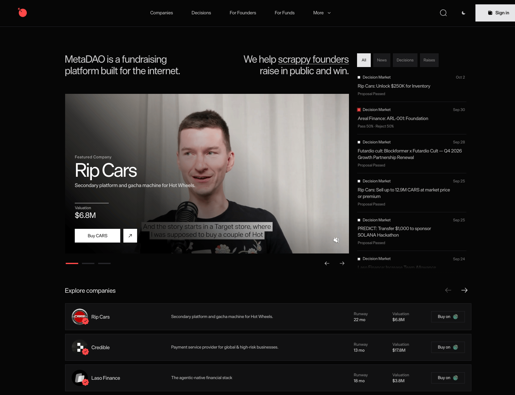Viewport: 515px width, 395px height.
Task: Select the Raises feed tab
Action: click(429, 60)
